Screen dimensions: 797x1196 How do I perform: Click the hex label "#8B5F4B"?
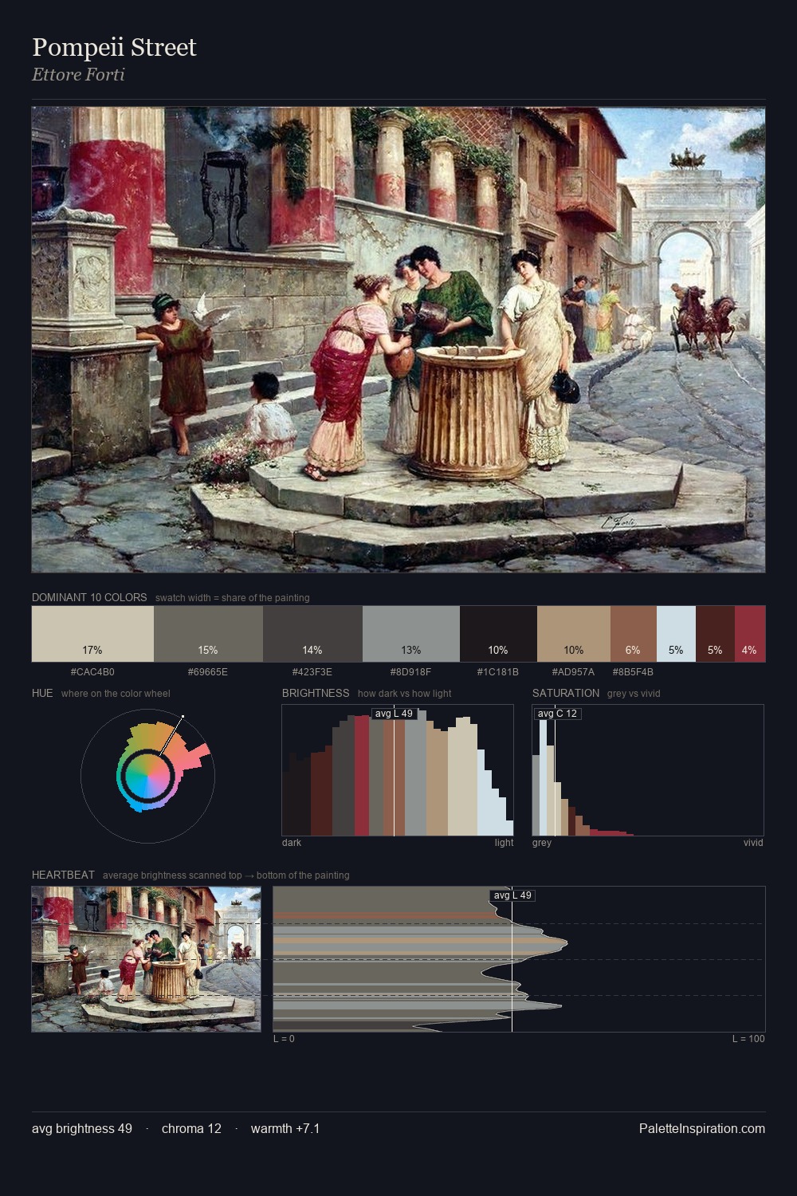point(633,672)
